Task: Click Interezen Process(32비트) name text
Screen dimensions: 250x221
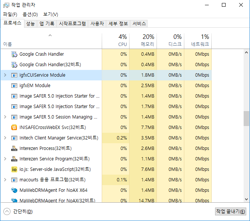Action: (45, 148)
